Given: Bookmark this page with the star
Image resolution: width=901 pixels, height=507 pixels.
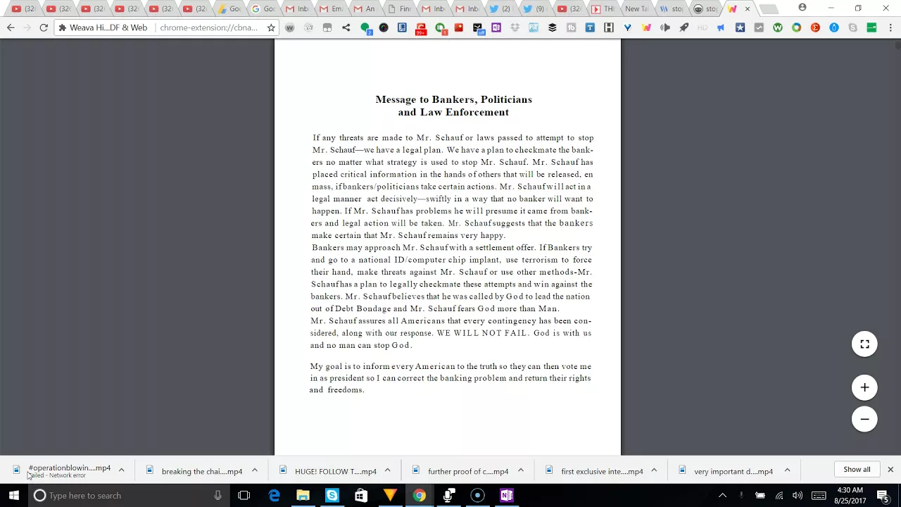Looking at the screenshot, I should 271,27.
